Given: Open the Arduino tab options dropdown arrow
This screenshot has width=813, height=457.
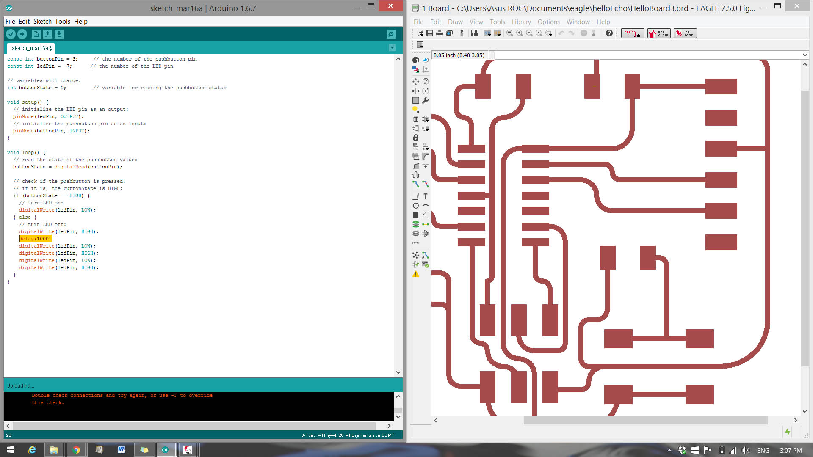Looking at the screenshot, I should 392,48.
